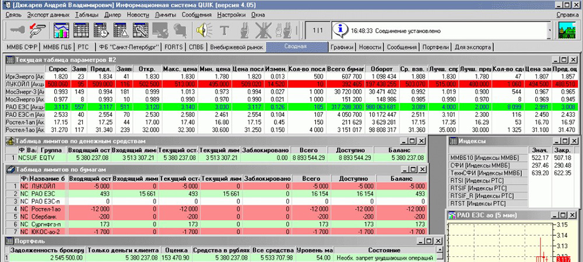Click the table with triangle toolbar icon

click(x=121, y=30)
